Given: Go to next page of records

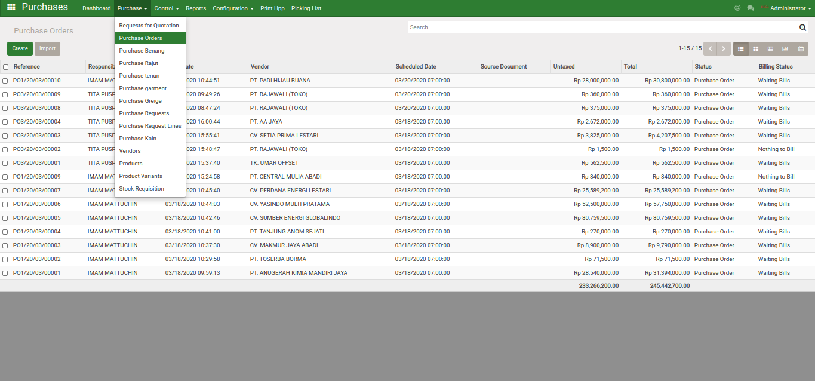Looking at the screenshot, I should pos(724,49).
